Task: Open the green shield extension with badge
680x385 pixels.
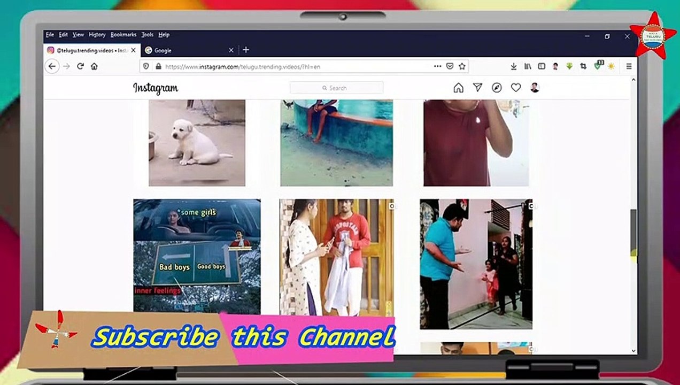Action: coord(598,66)
